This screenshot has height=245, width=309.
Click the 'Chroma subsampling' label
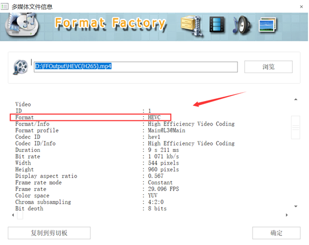tap(43, 202)
